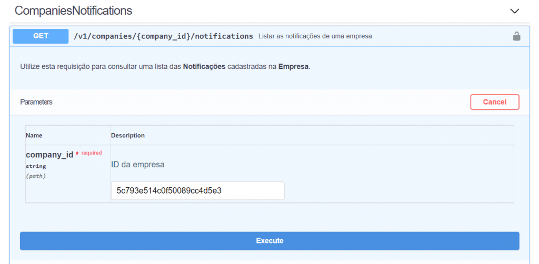Screen dimensions: 539x264
Task: Click the company_id parameter name label
Action: pyautogui.click(x=49, y=155)
